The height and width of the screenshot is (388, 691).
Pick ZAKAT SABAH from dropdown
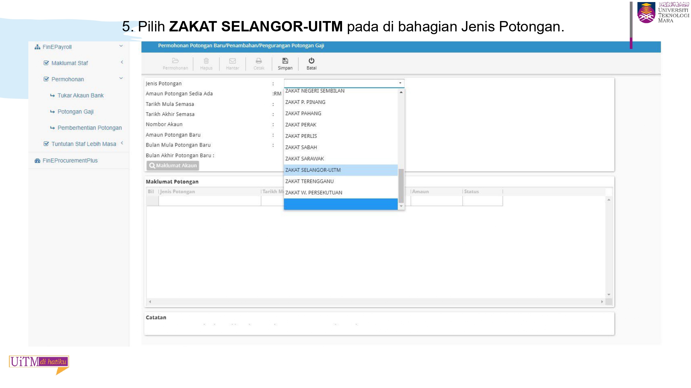click(x=341, y=147)
